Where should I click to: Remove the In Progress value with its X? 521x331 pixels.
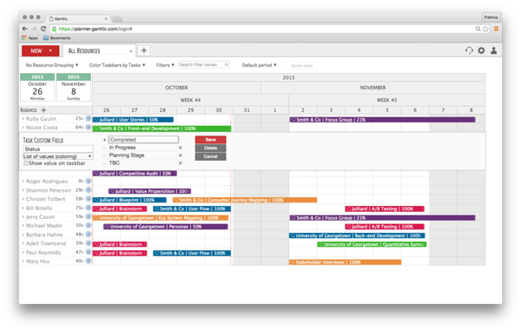181,148
